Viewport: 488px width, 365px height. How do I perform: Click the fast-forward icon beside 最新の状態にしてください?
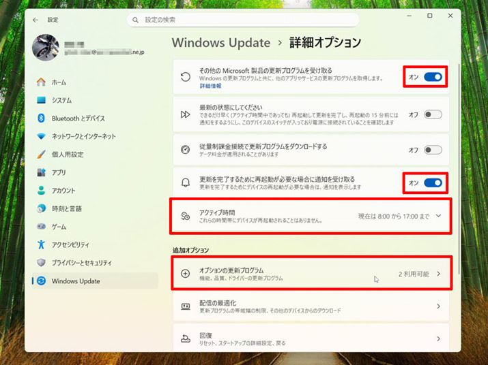pos(186,114)
